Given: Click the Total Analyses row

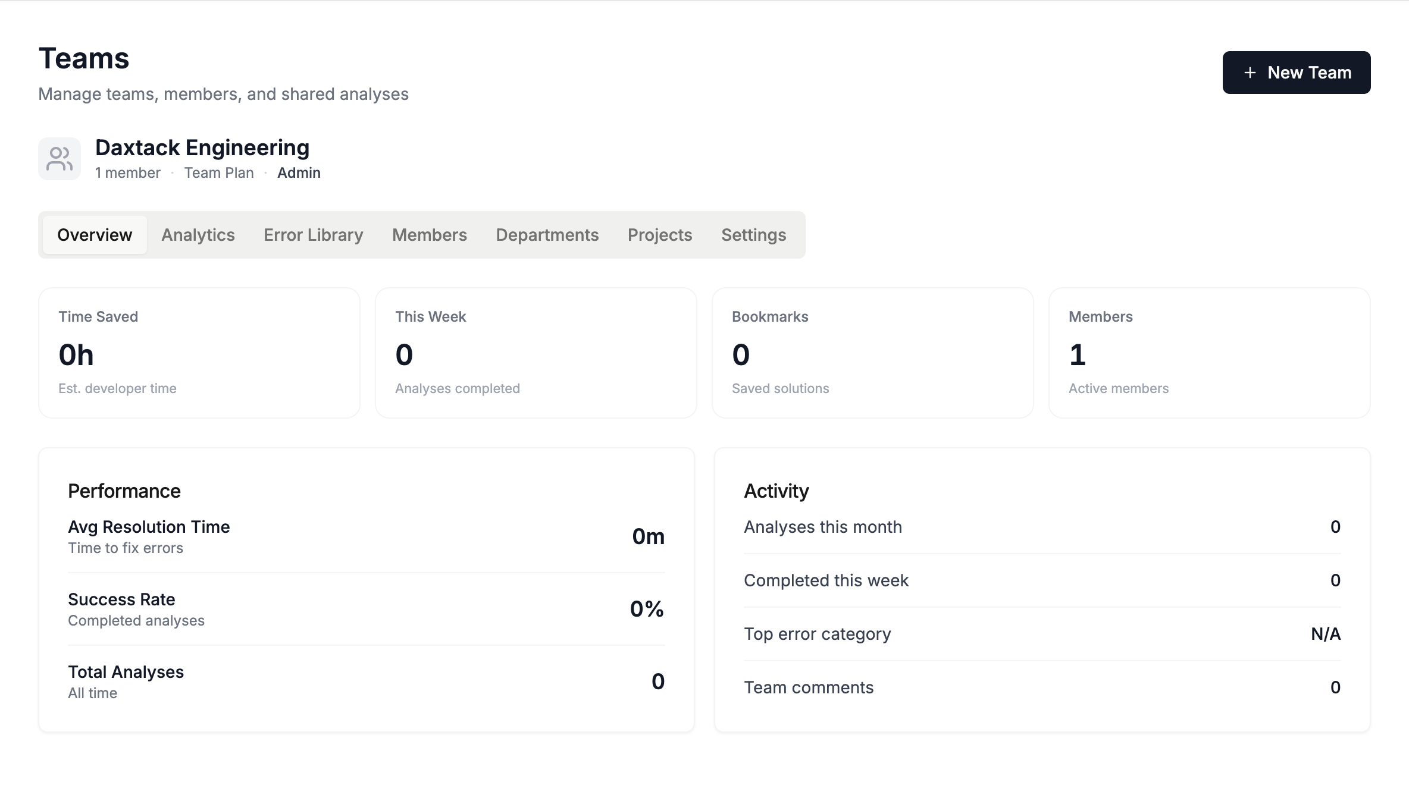Looking at the screenshot, I should pos(366,681).
